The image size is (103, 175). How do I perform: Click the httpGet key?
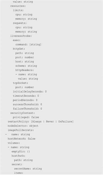tap(19, 49)
